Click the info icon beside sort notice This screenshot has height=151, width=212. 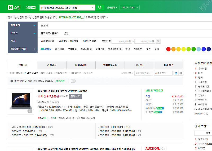(12, 81)
